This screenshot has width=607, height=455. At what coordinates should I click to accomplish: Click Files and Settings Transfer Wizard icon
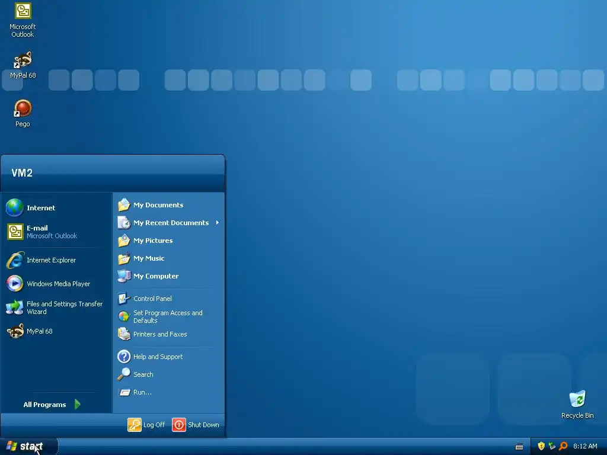15,307
